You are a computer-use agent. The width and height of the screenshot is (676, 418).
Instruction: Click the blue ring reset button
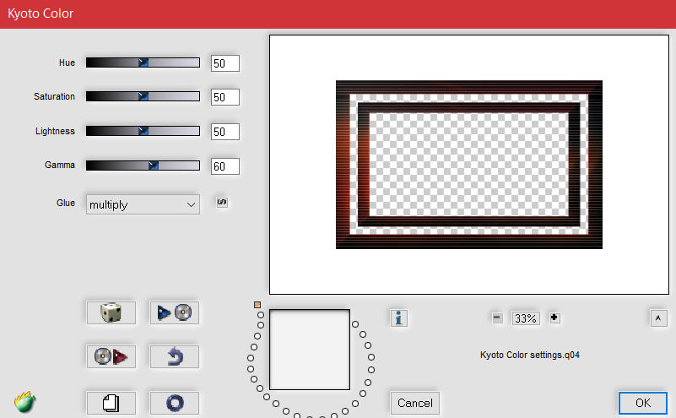(x=174, y=403)
